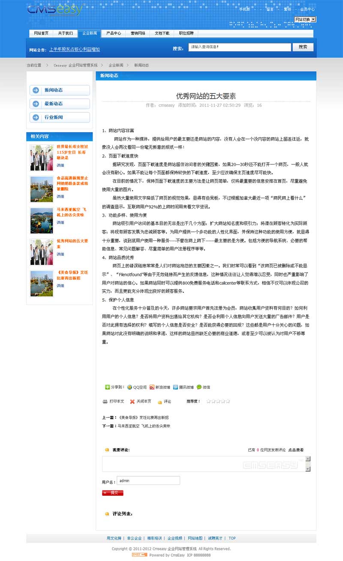Share article via QQ空间 icon
The height and width of the screenshot is (561, 343).
pyautogui.click(x=130, y=387)
